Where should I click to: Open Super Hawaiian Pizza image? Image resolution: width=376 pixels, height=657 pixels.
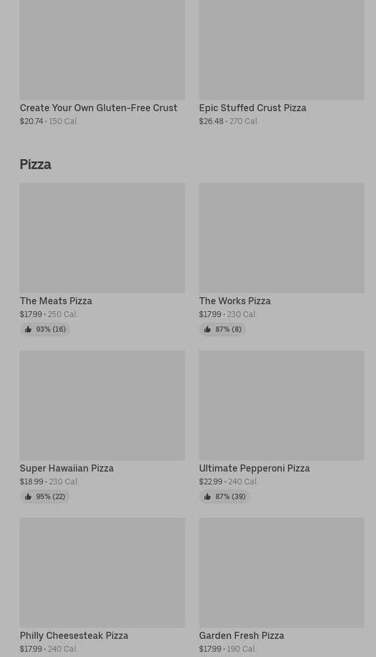click(102, 405)
